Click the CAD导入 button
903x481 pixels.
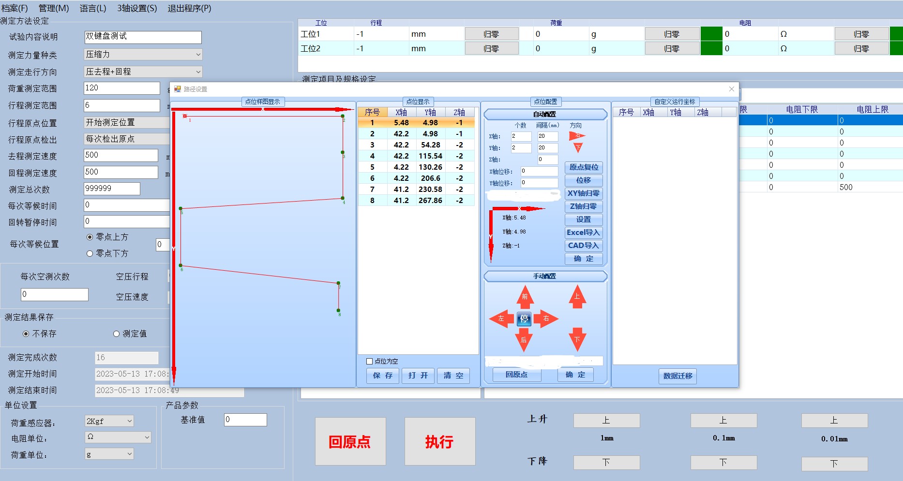tap(584, 246)
